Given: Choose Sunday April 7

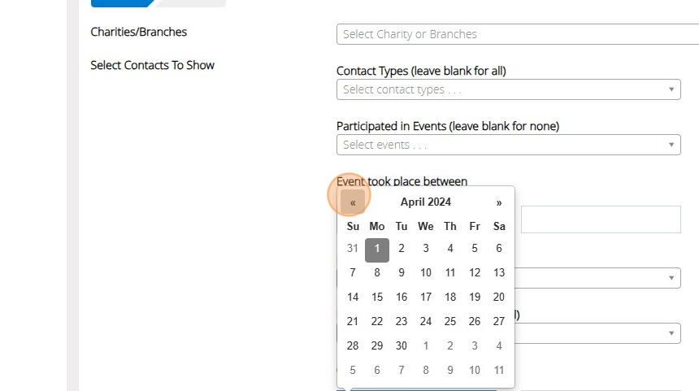Looking at the screenshot, I should (x=353, y=273).
